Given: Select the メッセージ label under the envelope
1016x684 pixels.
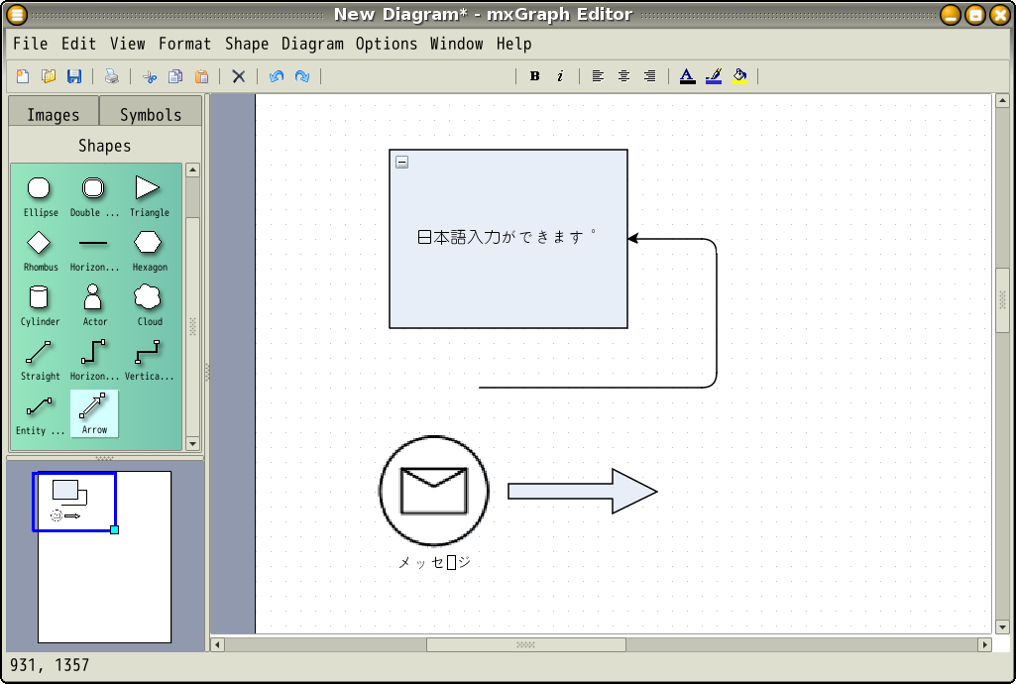Looking at the screenshot, I should pyautogui.click(x=433, y=562).
